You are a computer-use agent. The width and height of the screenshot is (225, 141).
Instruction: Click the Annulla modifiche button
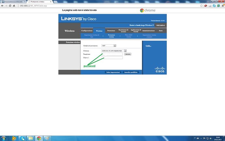pyautogui.click(x=131, y=72)
